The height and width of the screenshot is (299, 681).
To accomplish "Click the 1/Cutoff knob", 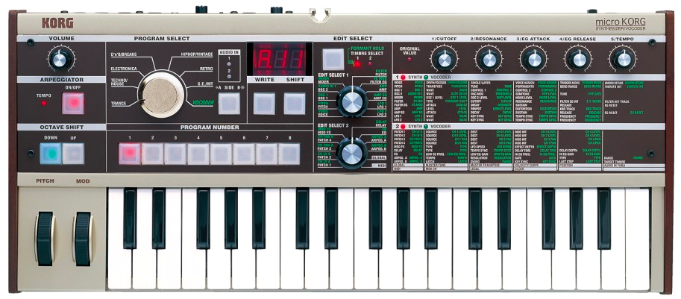I will 444,58.
